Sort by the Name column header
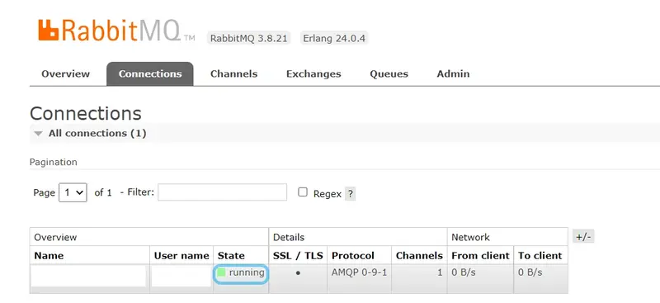The width and height of the screenshot is (660, 303). [x=49, y=255]
